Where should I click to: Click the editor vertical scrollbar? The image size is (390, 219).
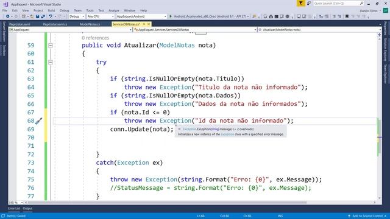coord(379,119)
